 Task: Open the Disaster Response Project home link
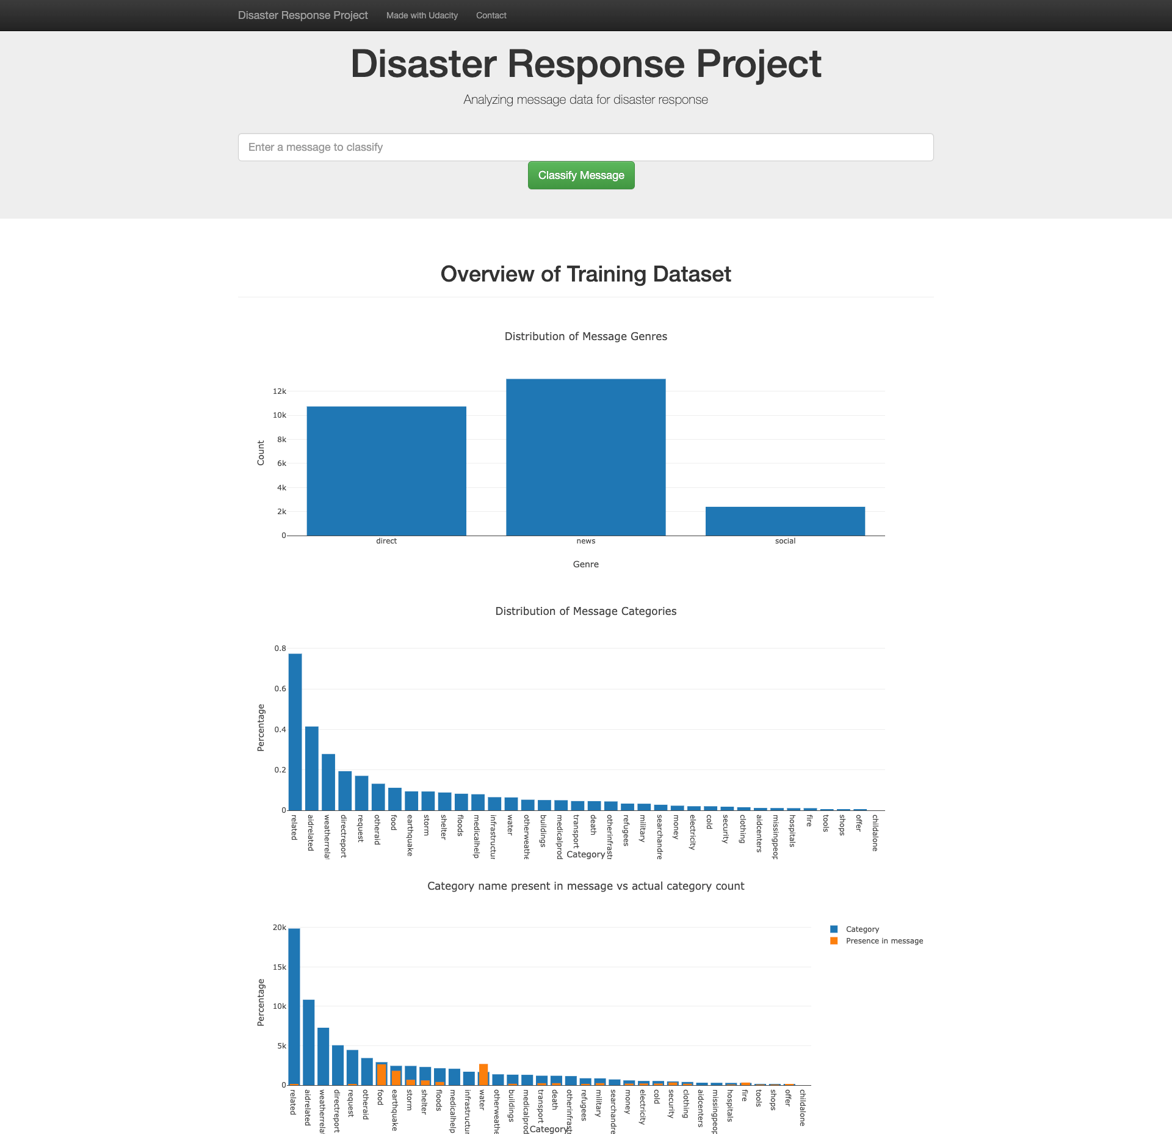[x=303, y=15]
